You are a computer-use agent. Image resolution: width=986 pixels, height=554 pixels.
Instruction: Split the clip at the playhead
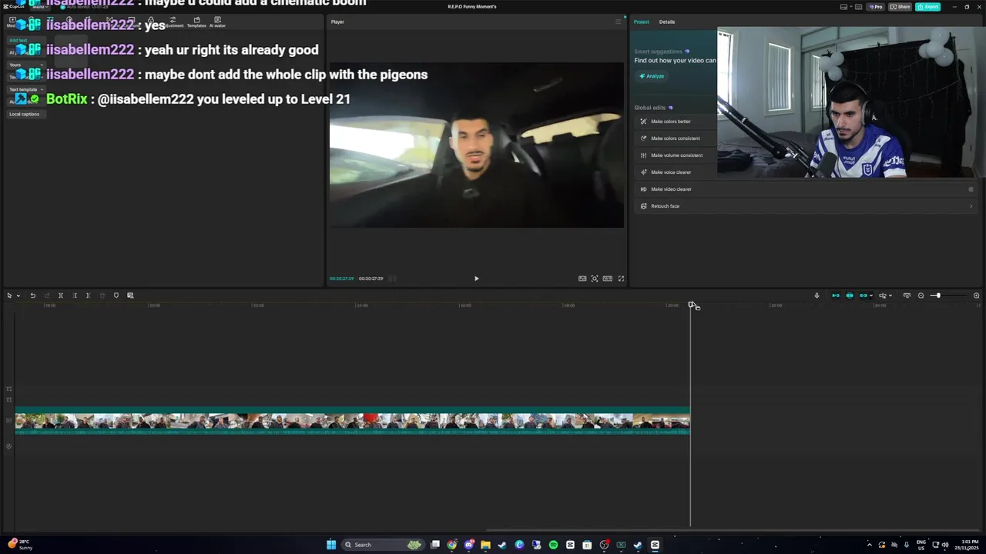(x=60, y=295)
